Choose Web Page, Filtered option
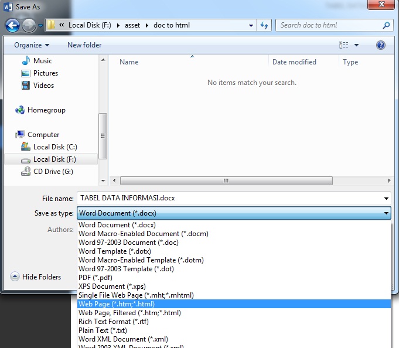399x348 pixels. click(234, 313)
